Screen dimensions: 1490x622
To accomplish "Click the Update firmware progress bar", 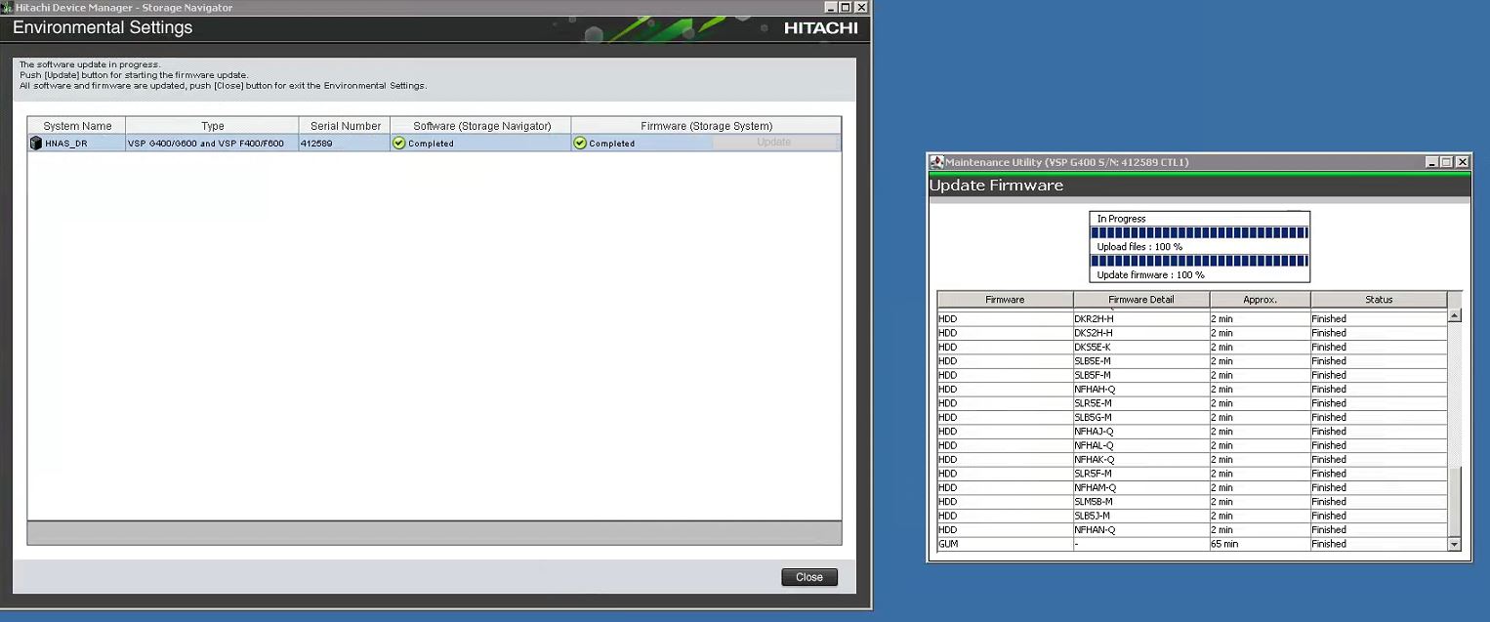I will tap(1199, 261).
